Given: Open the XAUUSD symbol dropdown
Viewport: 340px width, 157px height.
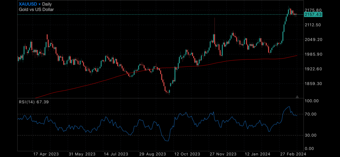Looking at the screenshot, I should (x=30, y=4).
